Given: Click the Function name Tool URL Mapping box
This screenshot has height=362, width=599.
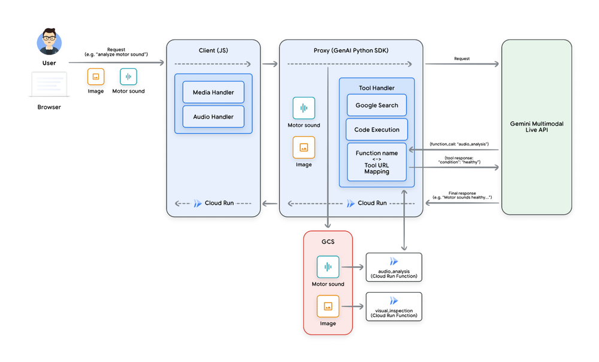Looking at the screenshot, I should (x=377, y=162).
